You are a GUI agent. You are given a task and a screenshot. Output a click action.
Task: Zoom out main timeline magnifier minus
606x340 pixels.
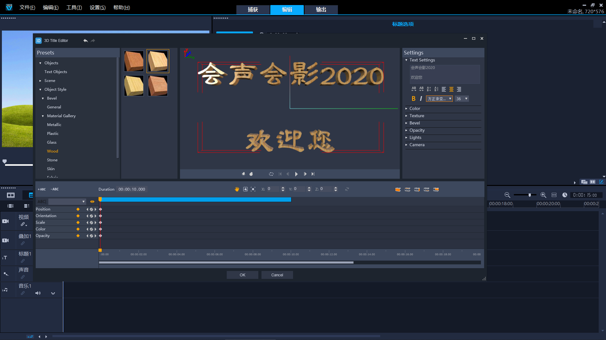[507, 195]
